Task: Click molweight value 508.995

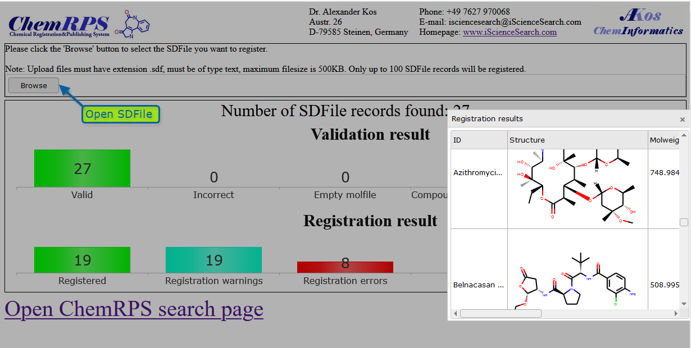Action: point(664,285)
